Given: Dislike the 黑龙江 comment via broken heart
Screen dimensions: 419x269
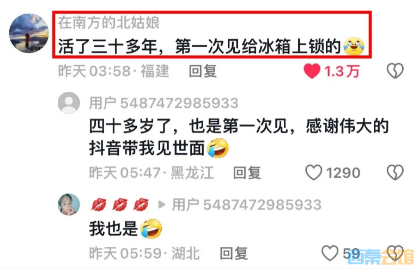Looking at the screenshot, I should pyautogui.click(x=395, y=172).
